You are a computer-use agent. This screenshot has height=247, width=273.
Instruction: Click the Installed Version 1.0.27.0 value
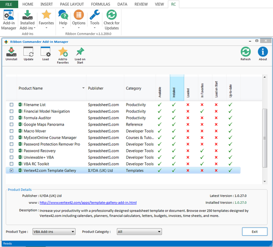pyautogui.click(x=240, y=202)
